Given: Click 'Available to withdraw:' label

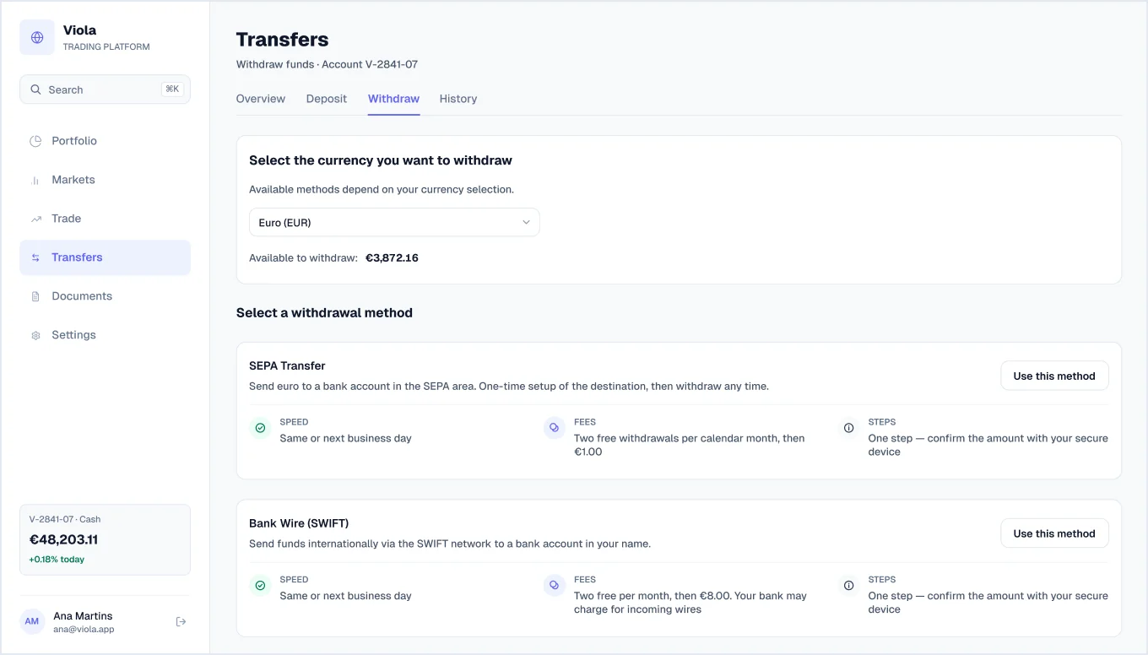Looking at the screenshot, I should (x=304, y=258).
